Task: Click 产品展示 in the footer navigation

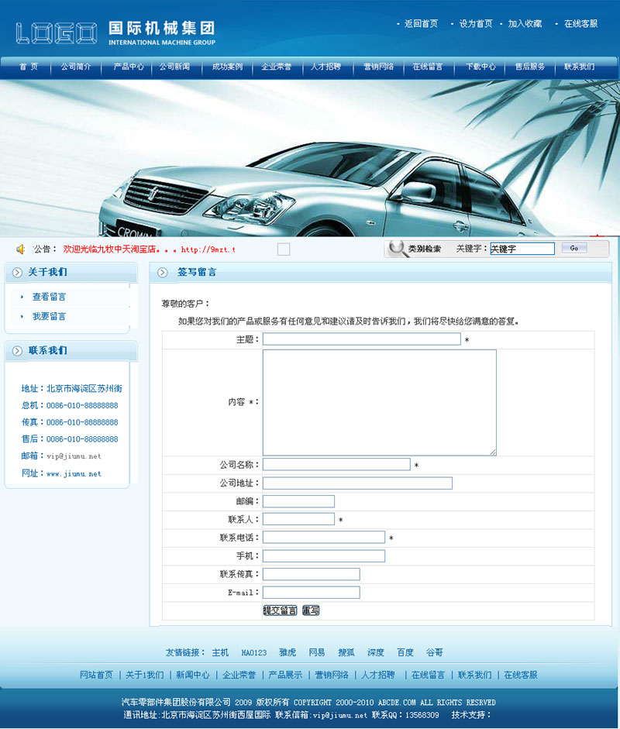Action: [285, 675]
